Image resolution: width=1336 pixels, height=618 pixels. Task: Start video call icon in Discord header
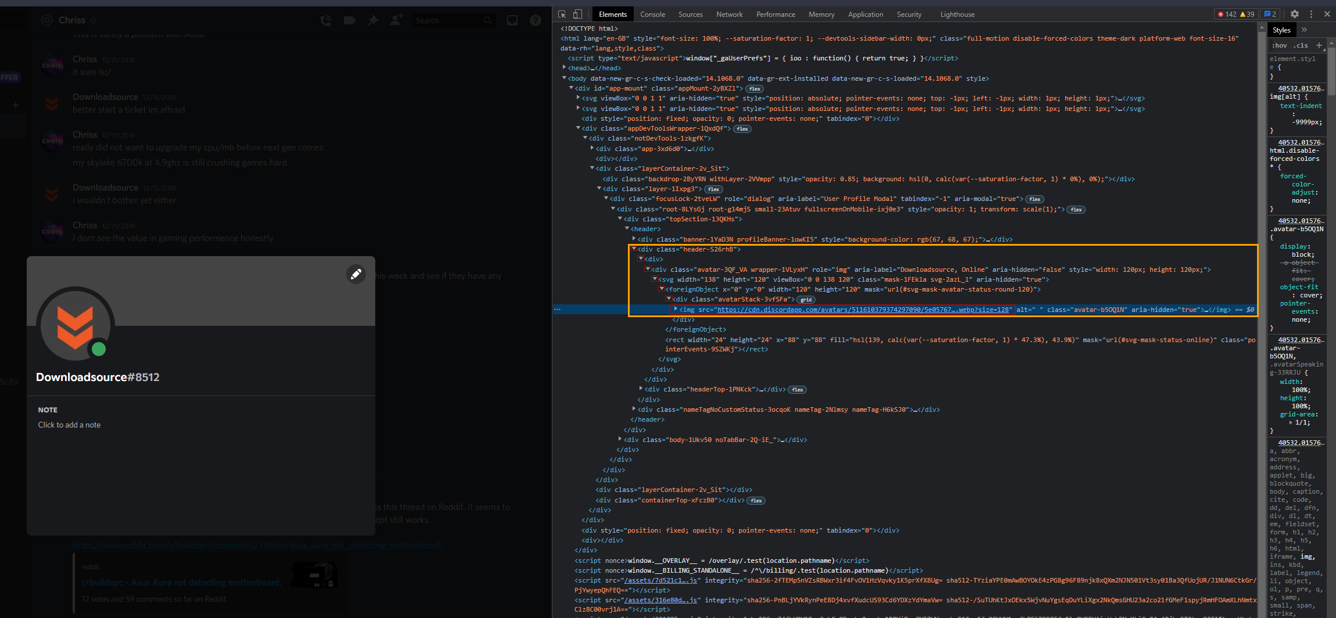click(x=350, y=20)
